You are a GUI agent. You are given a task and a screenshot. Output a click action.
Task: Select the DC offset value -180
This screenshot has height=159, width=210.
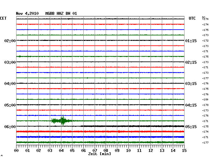click(x=205, y=99)
